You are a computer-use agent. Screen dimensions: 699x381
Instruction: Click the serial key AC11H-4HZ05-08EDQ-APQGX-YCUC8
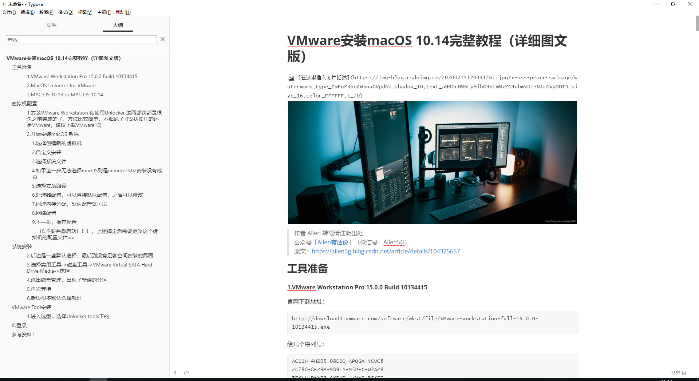pos(337,361)
